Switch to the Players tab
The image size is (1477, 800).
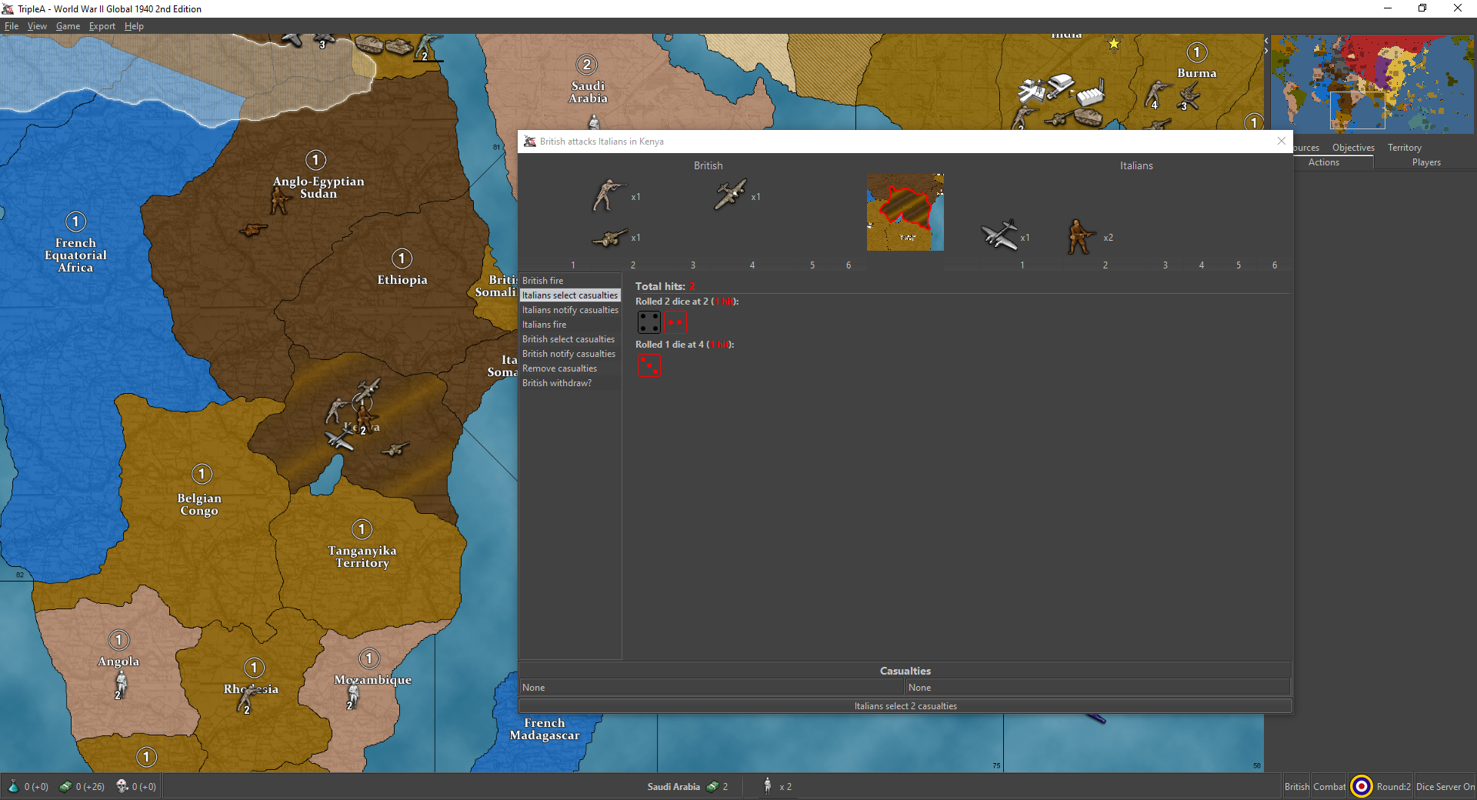(x=1425, y=162)
